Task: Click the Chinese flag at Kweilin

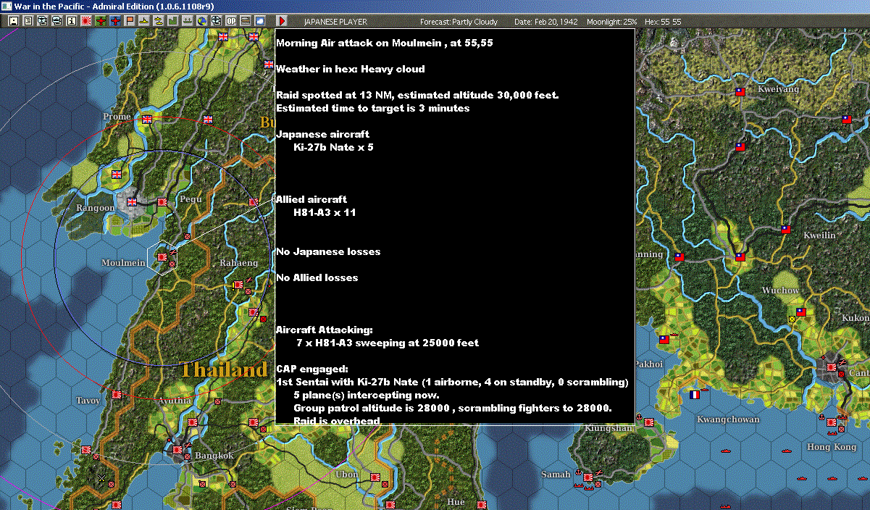Action: tap(786, 229)
